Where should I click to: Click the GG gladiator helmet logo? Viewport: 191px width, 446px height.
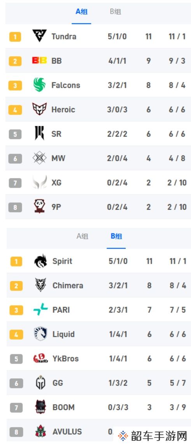click(x=40, y=382)
